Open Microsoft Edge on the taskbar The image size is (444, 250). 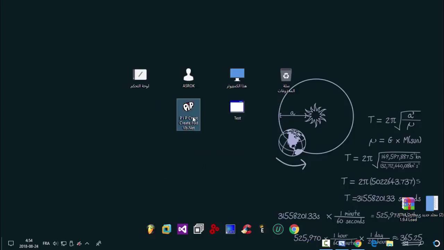[374, 243]
